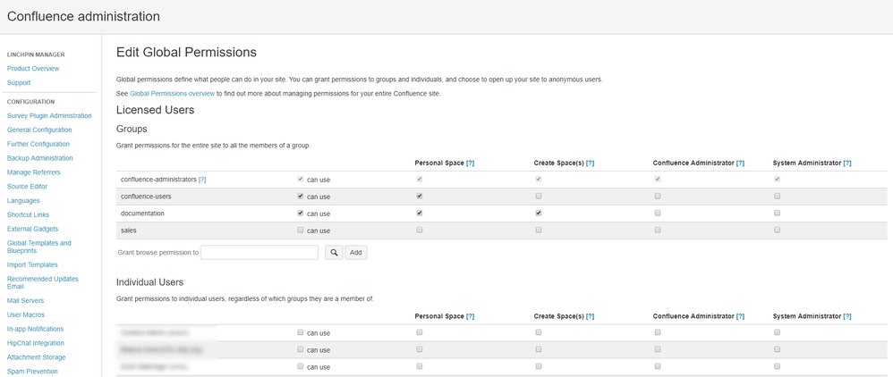Enable Create Space(s) for confluence-users
This screenshot has height=377, width=893.
(x=538, y=197)
